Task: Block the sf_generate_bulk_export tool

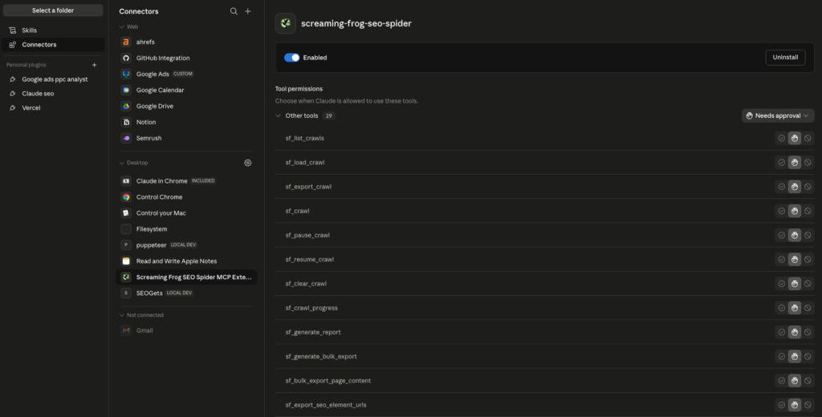Action: [808, 356]
